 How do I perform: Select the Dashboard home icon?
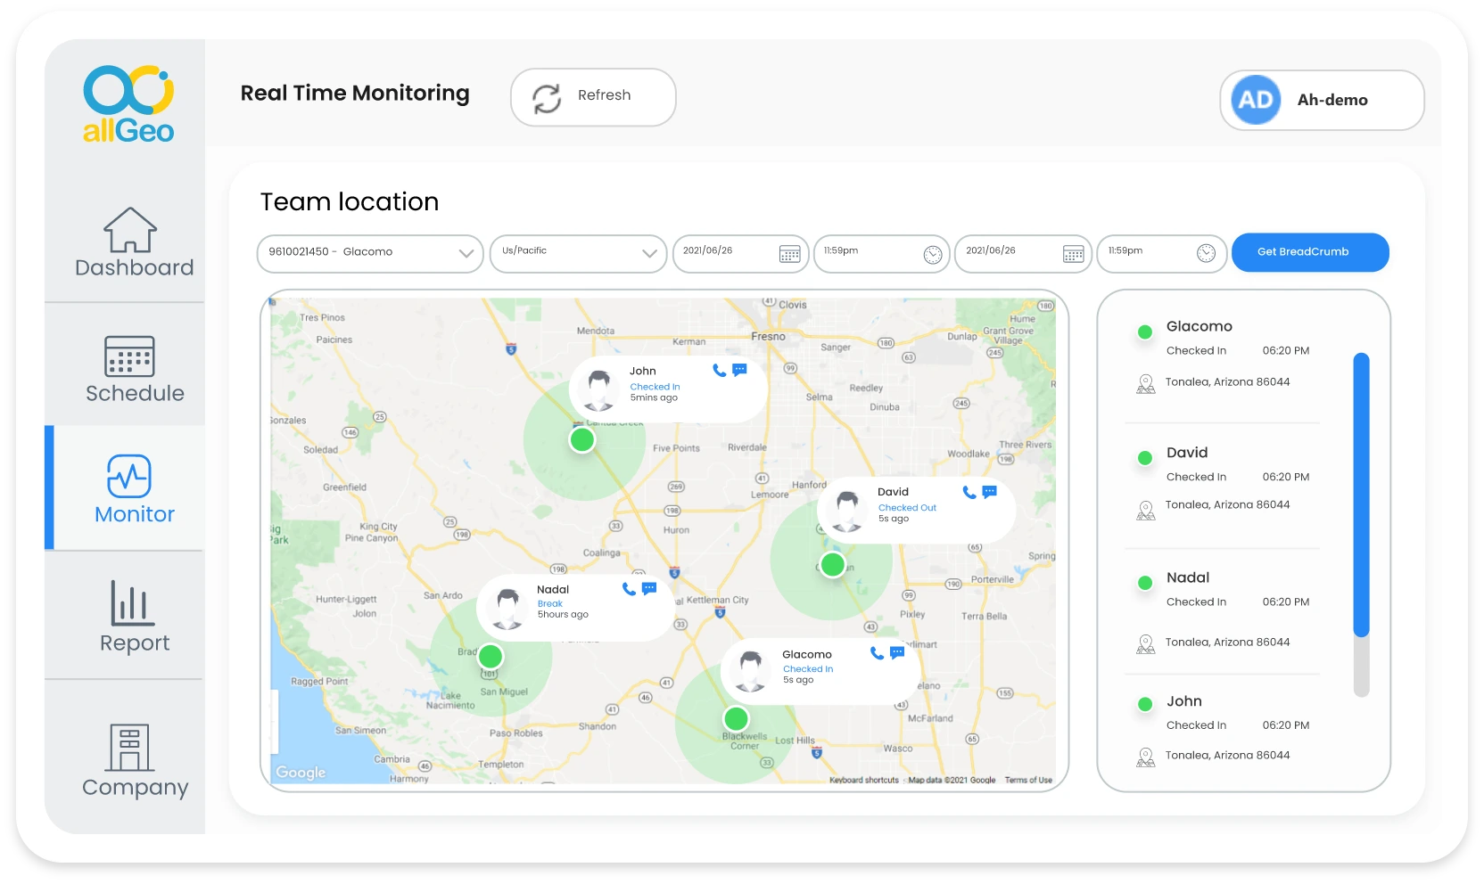tap(131, 230)
